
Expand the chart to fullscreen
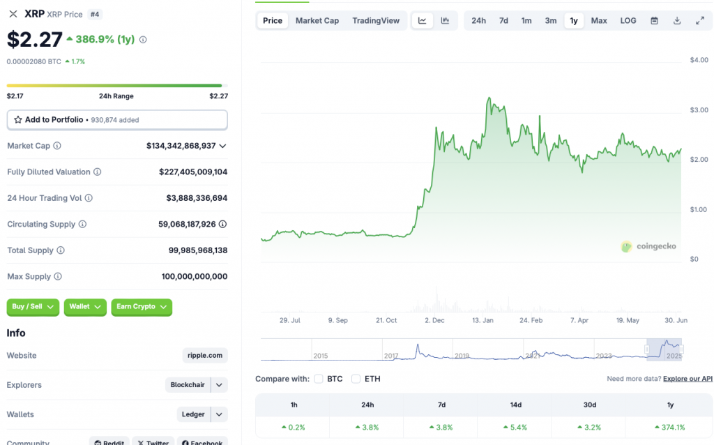tap(699, 20)
